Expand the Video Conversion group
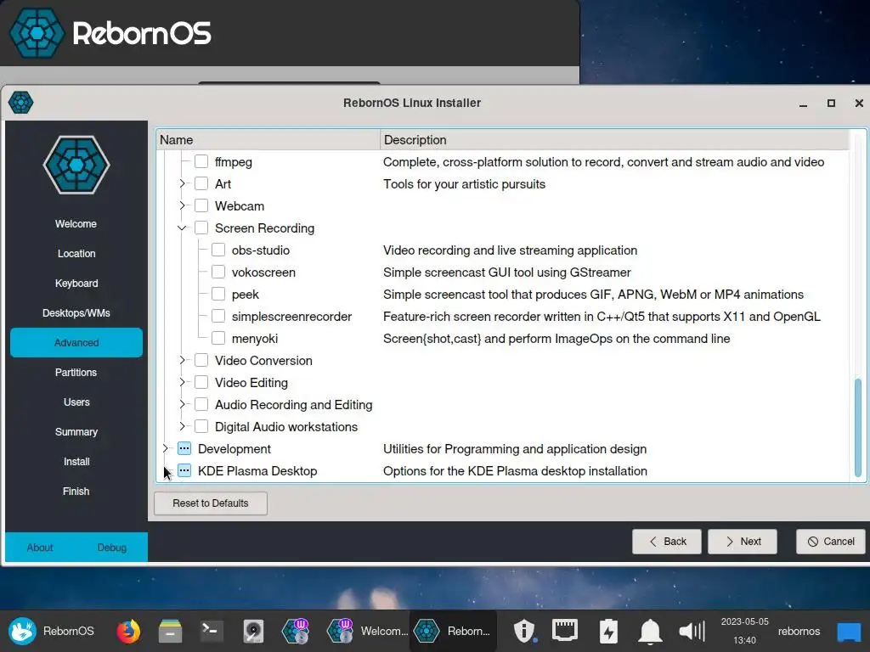 tap(182, 360)
